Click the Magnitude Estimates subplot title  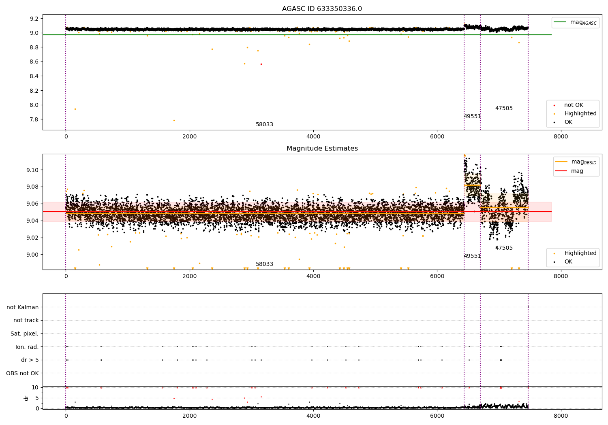[x=322, y=149]
